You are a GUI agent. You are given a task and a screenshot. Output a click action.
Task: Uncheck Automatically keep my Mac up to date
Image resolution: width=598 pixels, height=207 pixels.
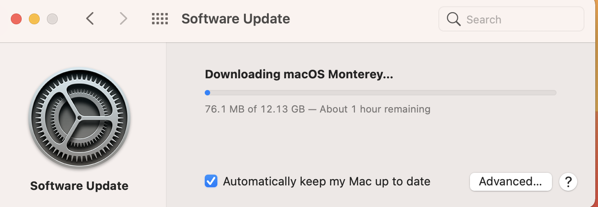[x=211, y=181]
